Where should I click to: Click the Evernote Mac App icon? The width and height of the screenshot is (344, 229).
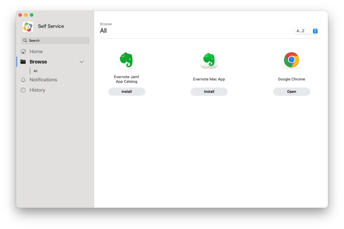tap(209, 60)
